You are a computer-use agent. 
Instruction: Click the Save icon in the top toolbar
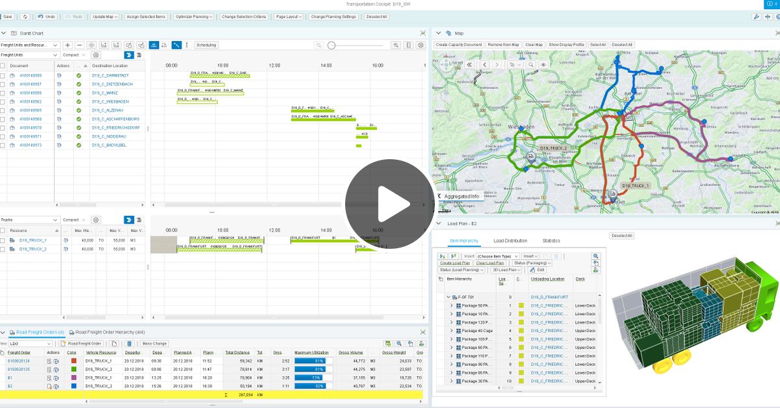coord(7,16)
